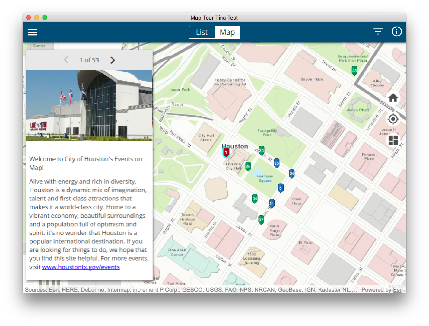
Task: Select blue map marker 35
Action: click(277, 163)
